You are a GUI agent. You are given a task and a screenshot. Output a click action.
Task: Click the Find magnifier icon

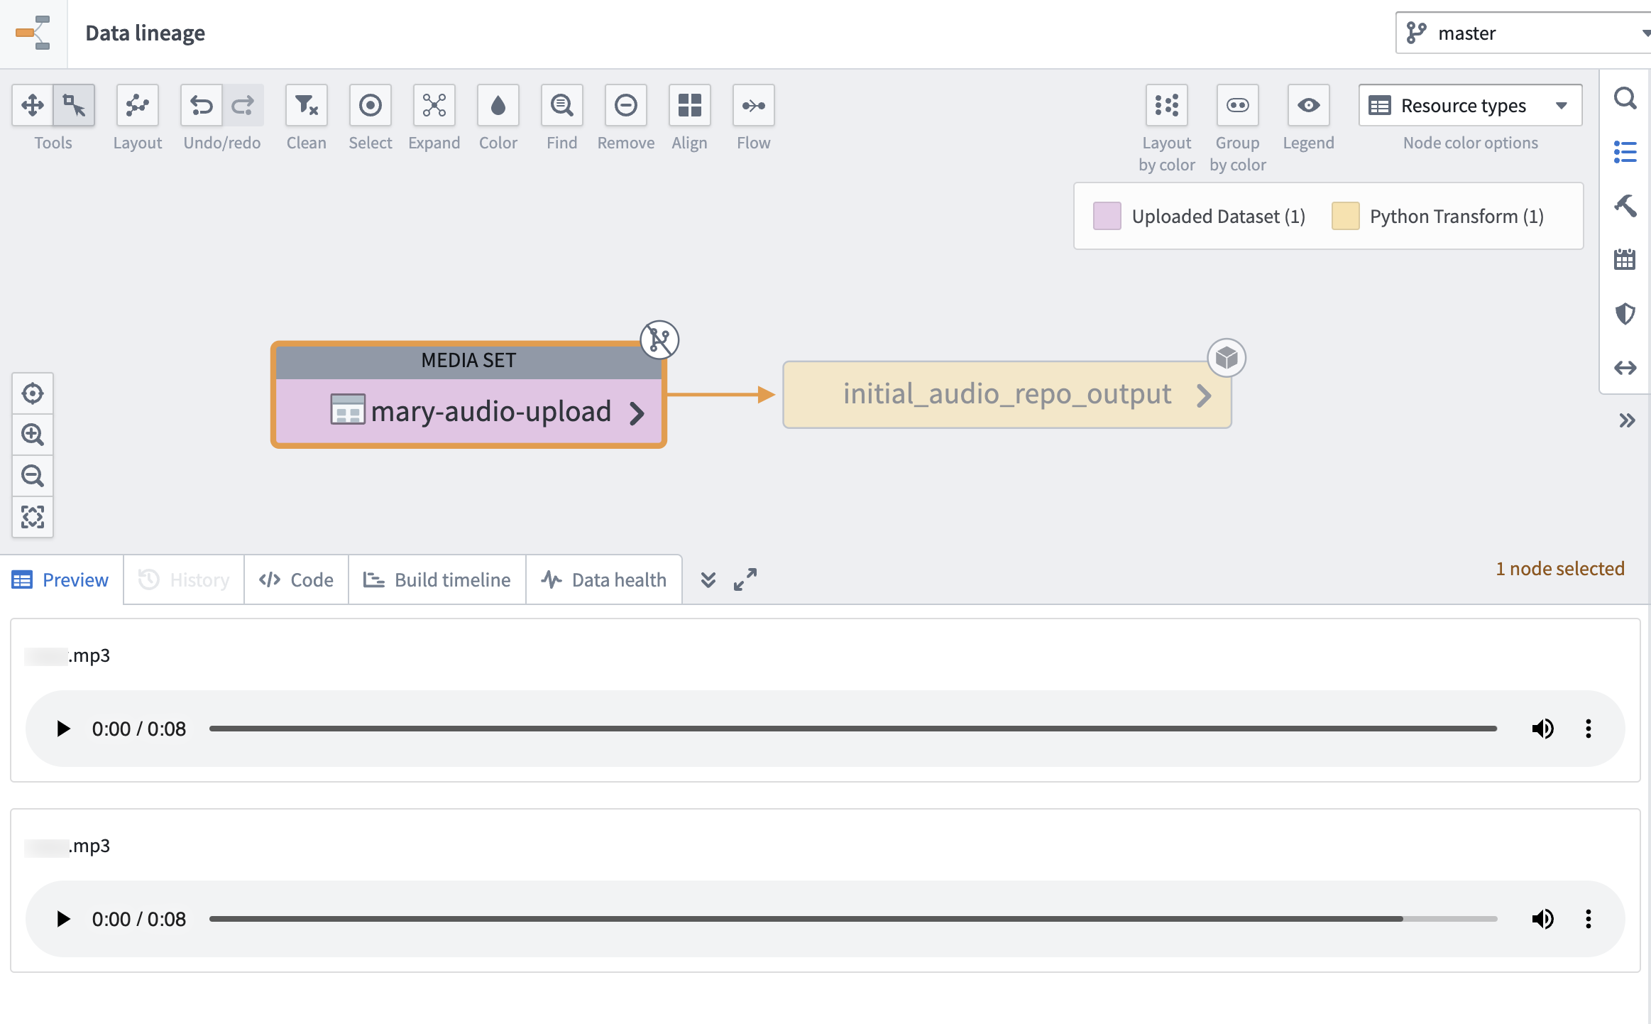click(x=562, y=106)
